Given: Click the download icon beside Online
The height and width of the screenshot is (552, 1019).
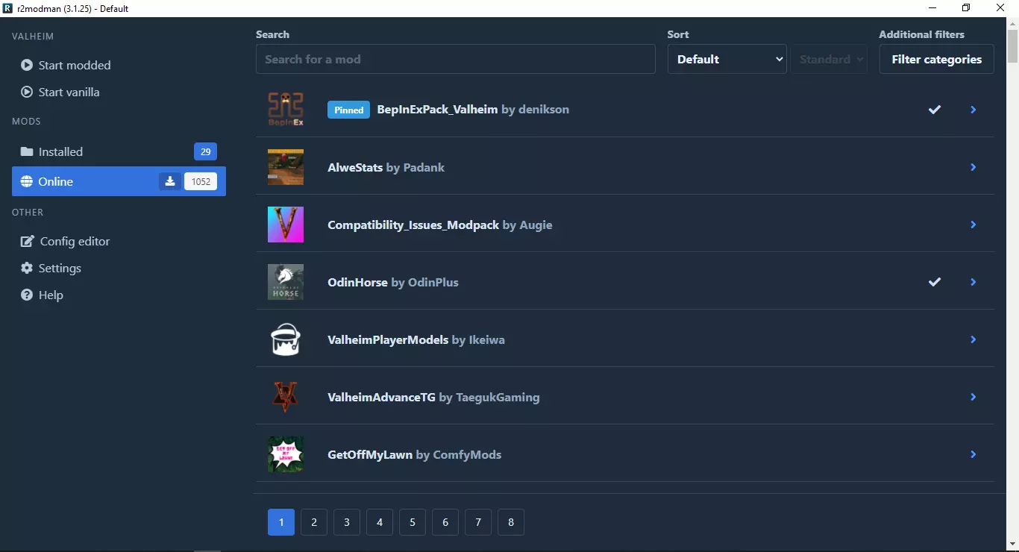Looking at the screenshot, I should (x=170, y=181).
